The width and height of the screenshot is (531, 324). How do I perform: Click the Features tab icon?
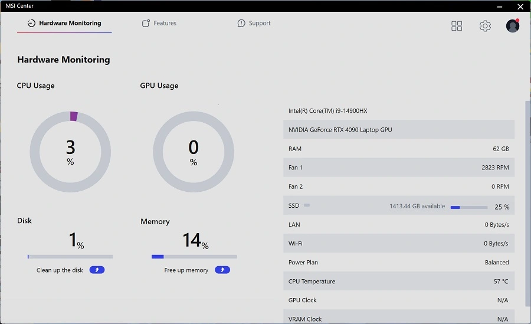click(146, 24)
